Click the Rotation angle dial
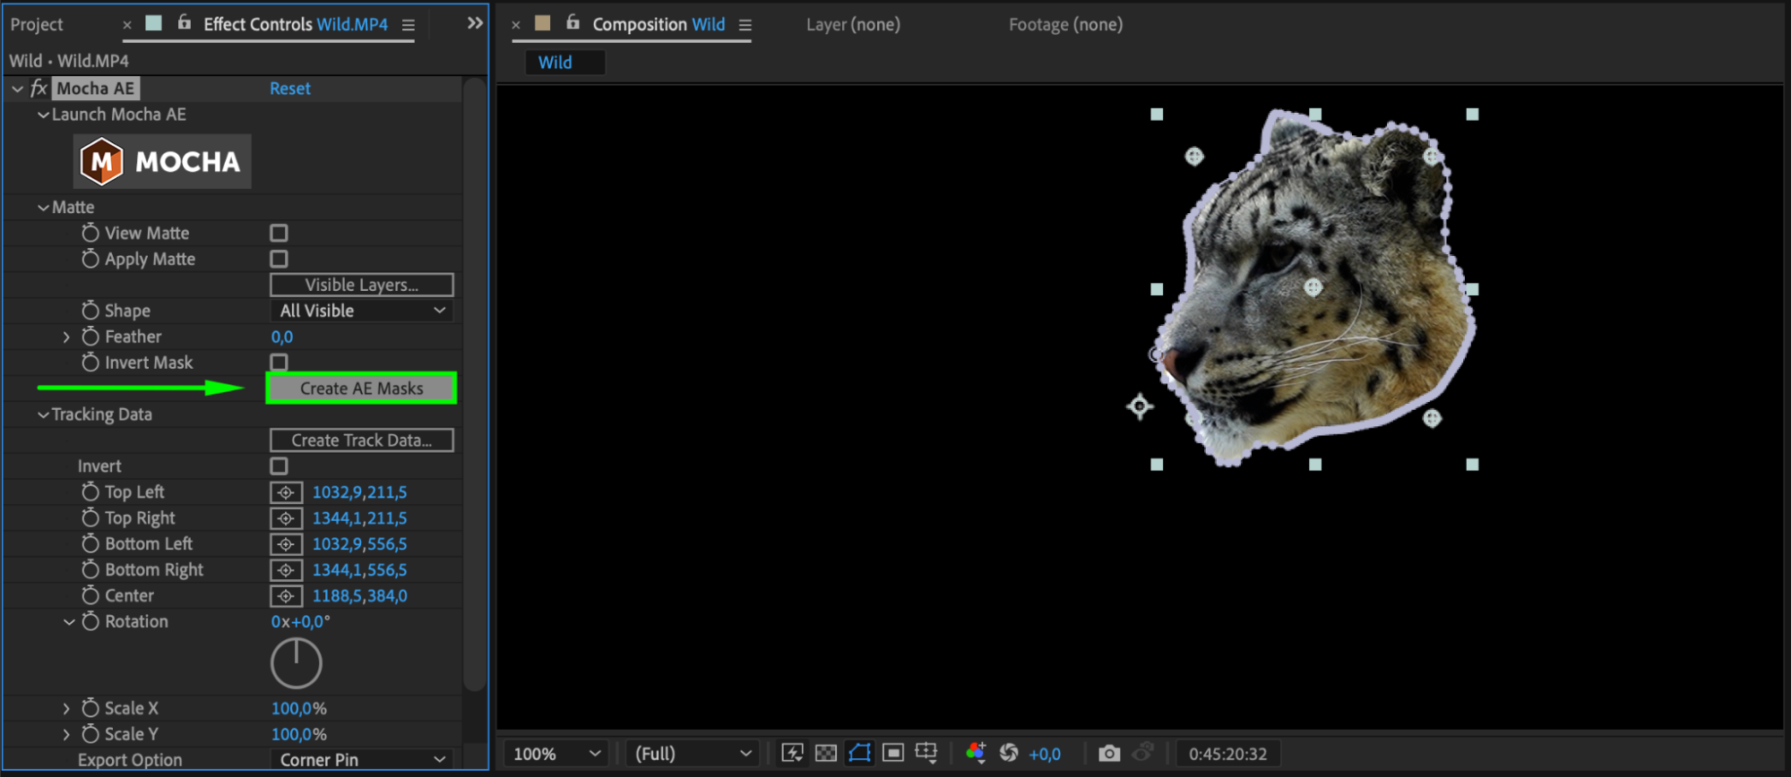Screen dimensions: 1791x777 (x=296, y=663)
